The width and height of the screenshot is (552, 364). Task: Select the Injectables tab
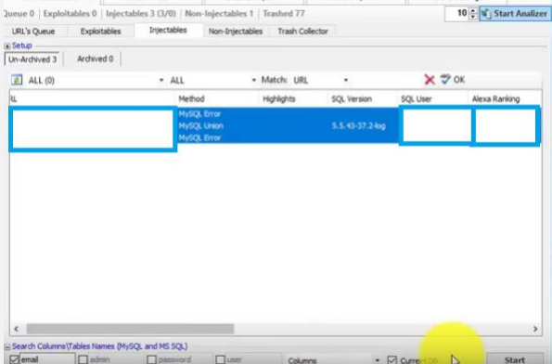(168, 30)
